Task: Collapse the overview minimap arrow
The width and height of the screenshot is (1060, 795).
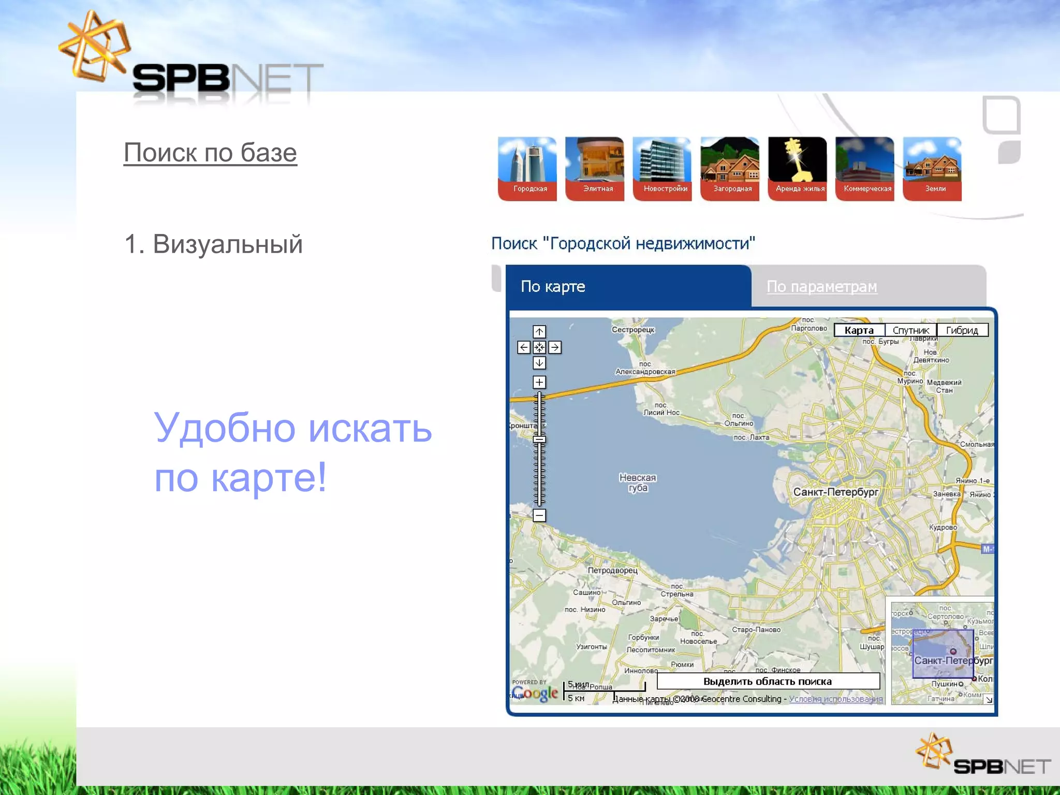Action: (989, 699)
